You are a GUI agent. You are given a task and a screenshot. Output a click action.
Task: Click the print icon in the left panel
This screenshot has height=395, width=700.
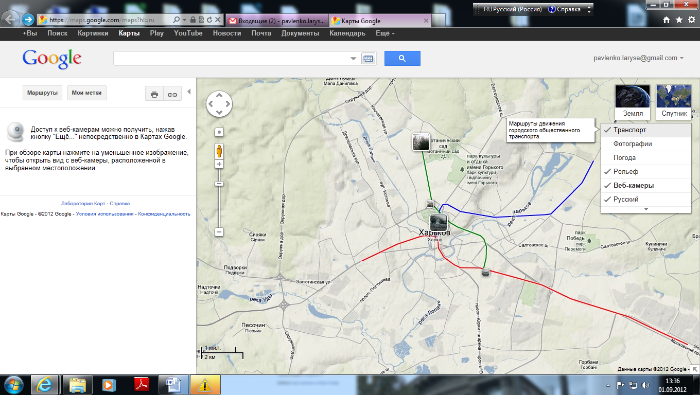(x=154, y=94)
